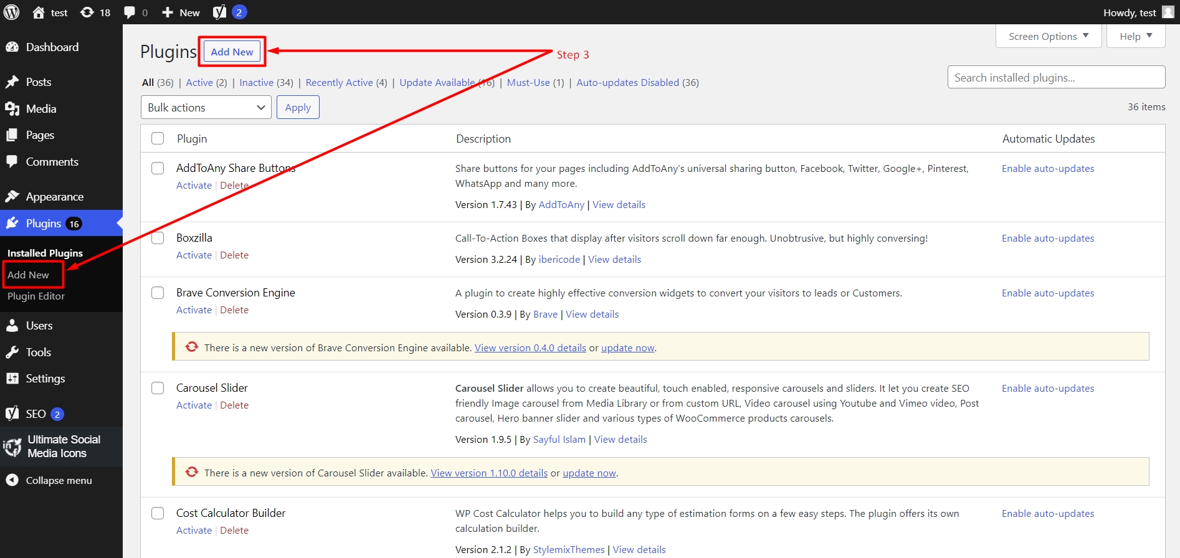Screen dimensions: 1180x558
Task: Click the Pages icon in sidebar
Action: (x=12, y=135)
